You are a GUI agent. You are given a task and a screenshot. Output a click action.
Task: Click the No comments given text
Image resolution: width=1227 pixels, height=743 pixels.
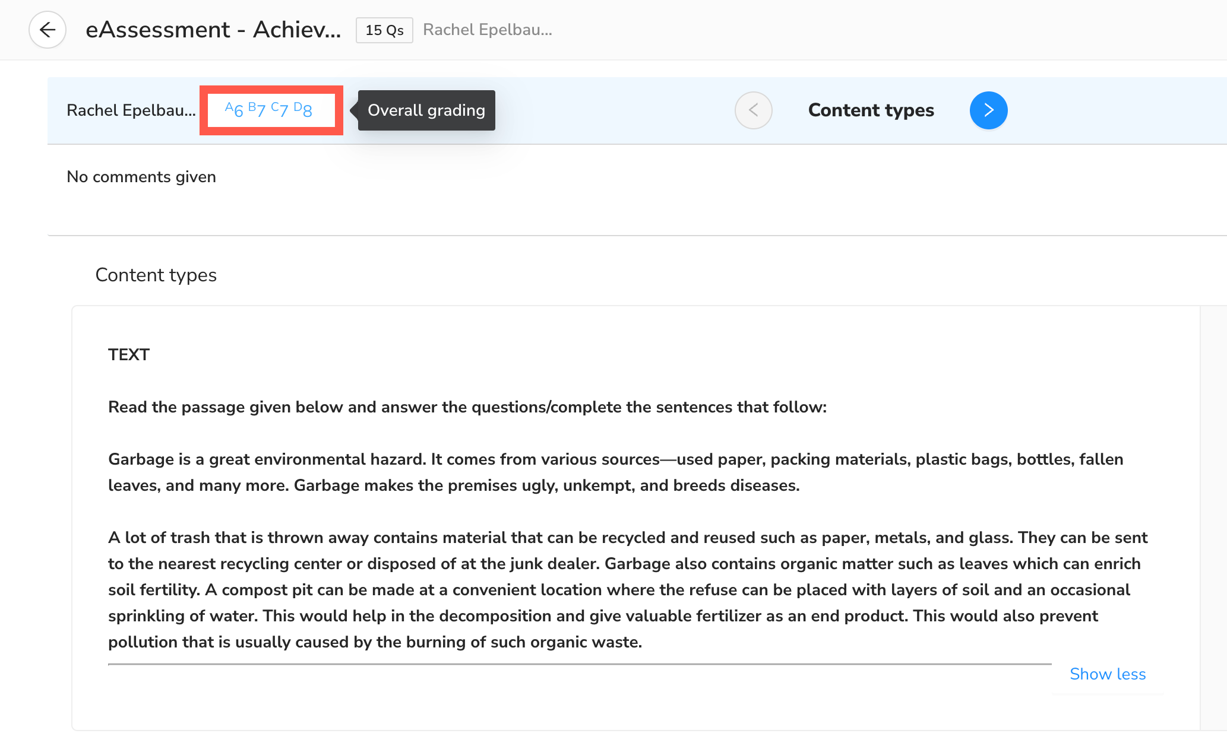point(141,177)
